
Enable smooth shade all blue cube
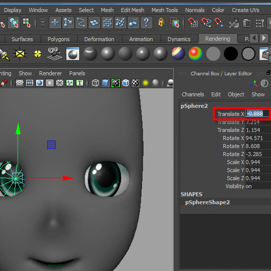coord(105,83)
